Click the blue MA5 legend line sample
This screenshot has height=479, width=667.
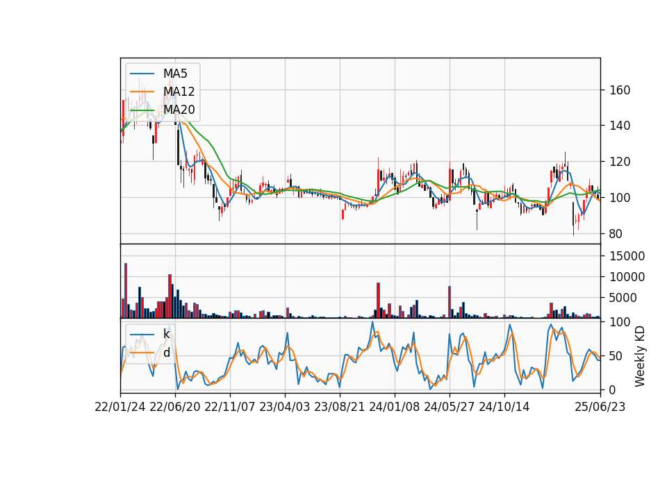tap(142, 74)
